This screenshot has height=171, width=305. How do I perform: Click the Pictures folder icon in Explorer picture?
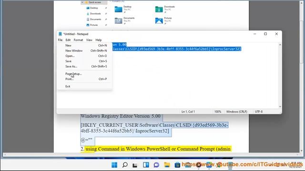click(159, 20)
